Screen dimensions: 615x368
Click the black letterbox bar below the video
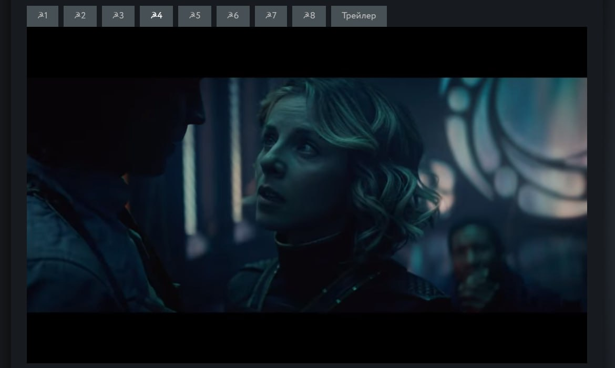[x=307, y=338]
